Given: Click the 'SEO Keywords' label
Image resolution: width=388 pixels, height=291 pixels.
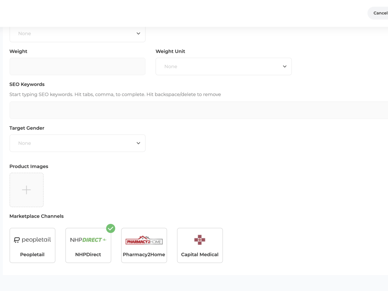Looking at the screenshot, I should [27, 84].
